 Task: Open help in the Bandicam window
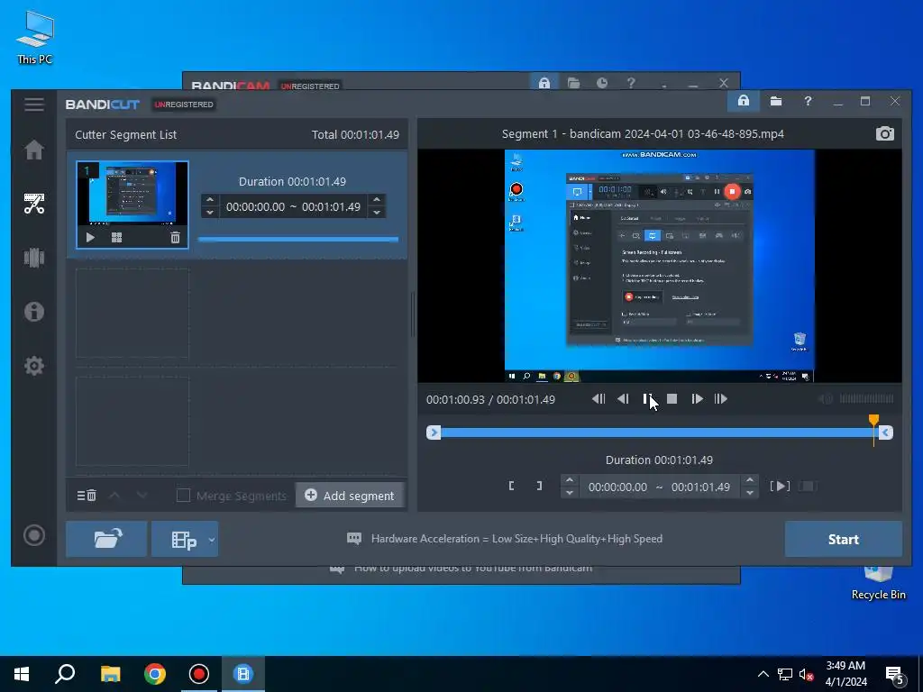[x=630, y=82]
